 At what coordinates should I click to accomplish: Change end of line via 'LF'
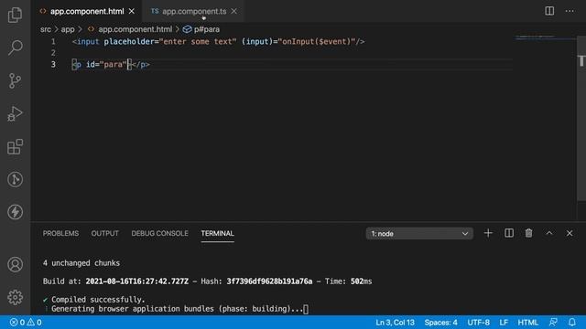(x=504, y=323)
